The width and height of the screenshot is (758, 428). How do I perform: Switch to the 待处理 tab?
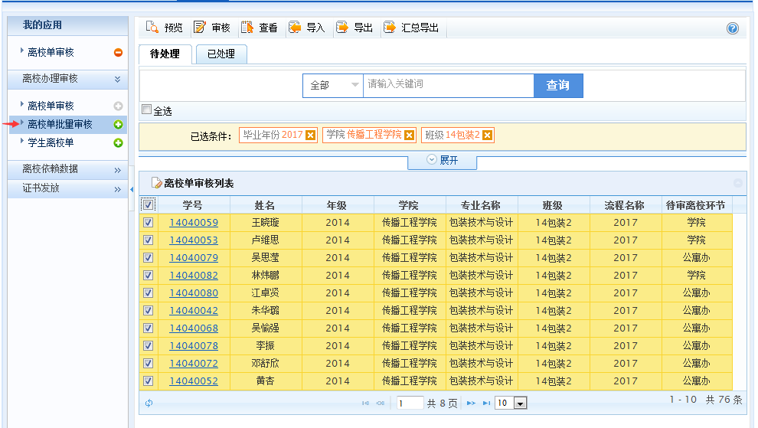pyautogui.click(x=165, y=54)
